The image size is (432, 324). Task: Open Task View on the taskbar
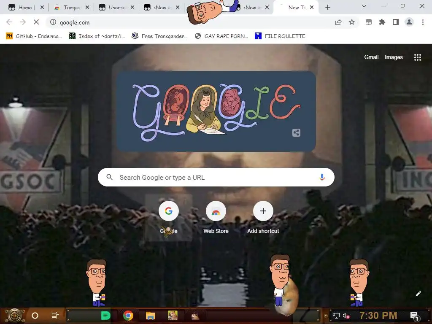(55, 316)
